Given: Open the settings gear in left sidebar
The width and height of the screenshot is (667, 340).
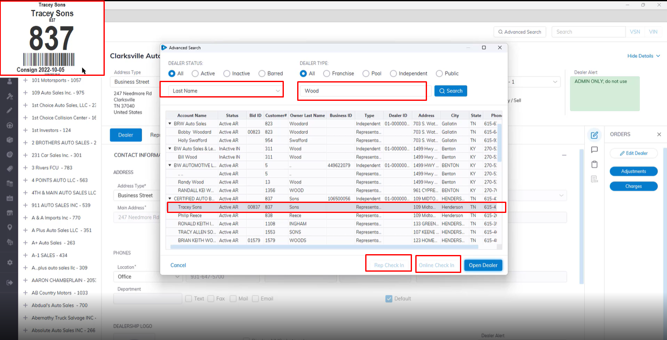Looking at the screenshot, I should pos(10,262).
